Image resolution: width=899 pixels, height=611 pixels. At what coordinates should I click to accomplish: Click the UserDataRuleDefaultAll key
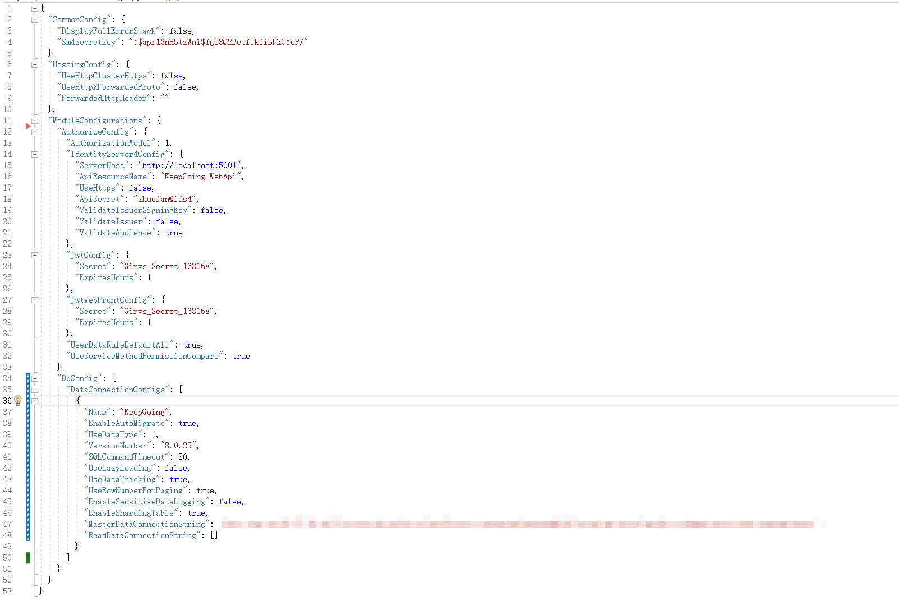click(120, 345)
